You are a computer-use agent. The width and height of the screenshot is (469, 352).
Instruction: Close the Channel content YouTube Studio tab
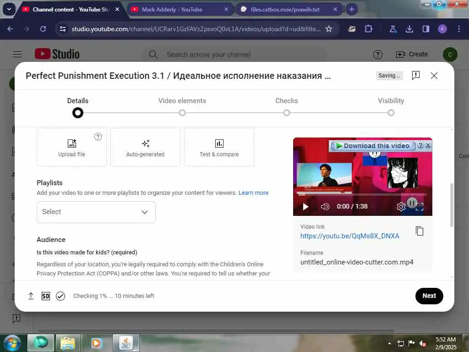tap(117, 9)
